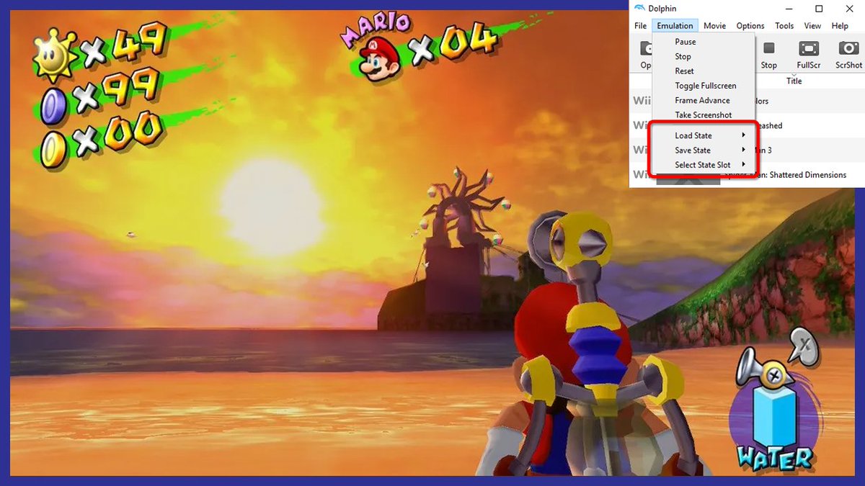Maximize the Dolphin window
Screen dimensions: 865x486
(819, 9)
